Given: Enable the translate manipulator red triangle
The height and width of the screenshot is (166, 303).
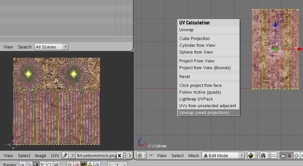Looking at the screenshot, I should pos(289,155).
